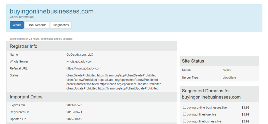Click the Important Dates section header
The height and width of the screenshot is (124, 268).
click(x=92, y=97)
